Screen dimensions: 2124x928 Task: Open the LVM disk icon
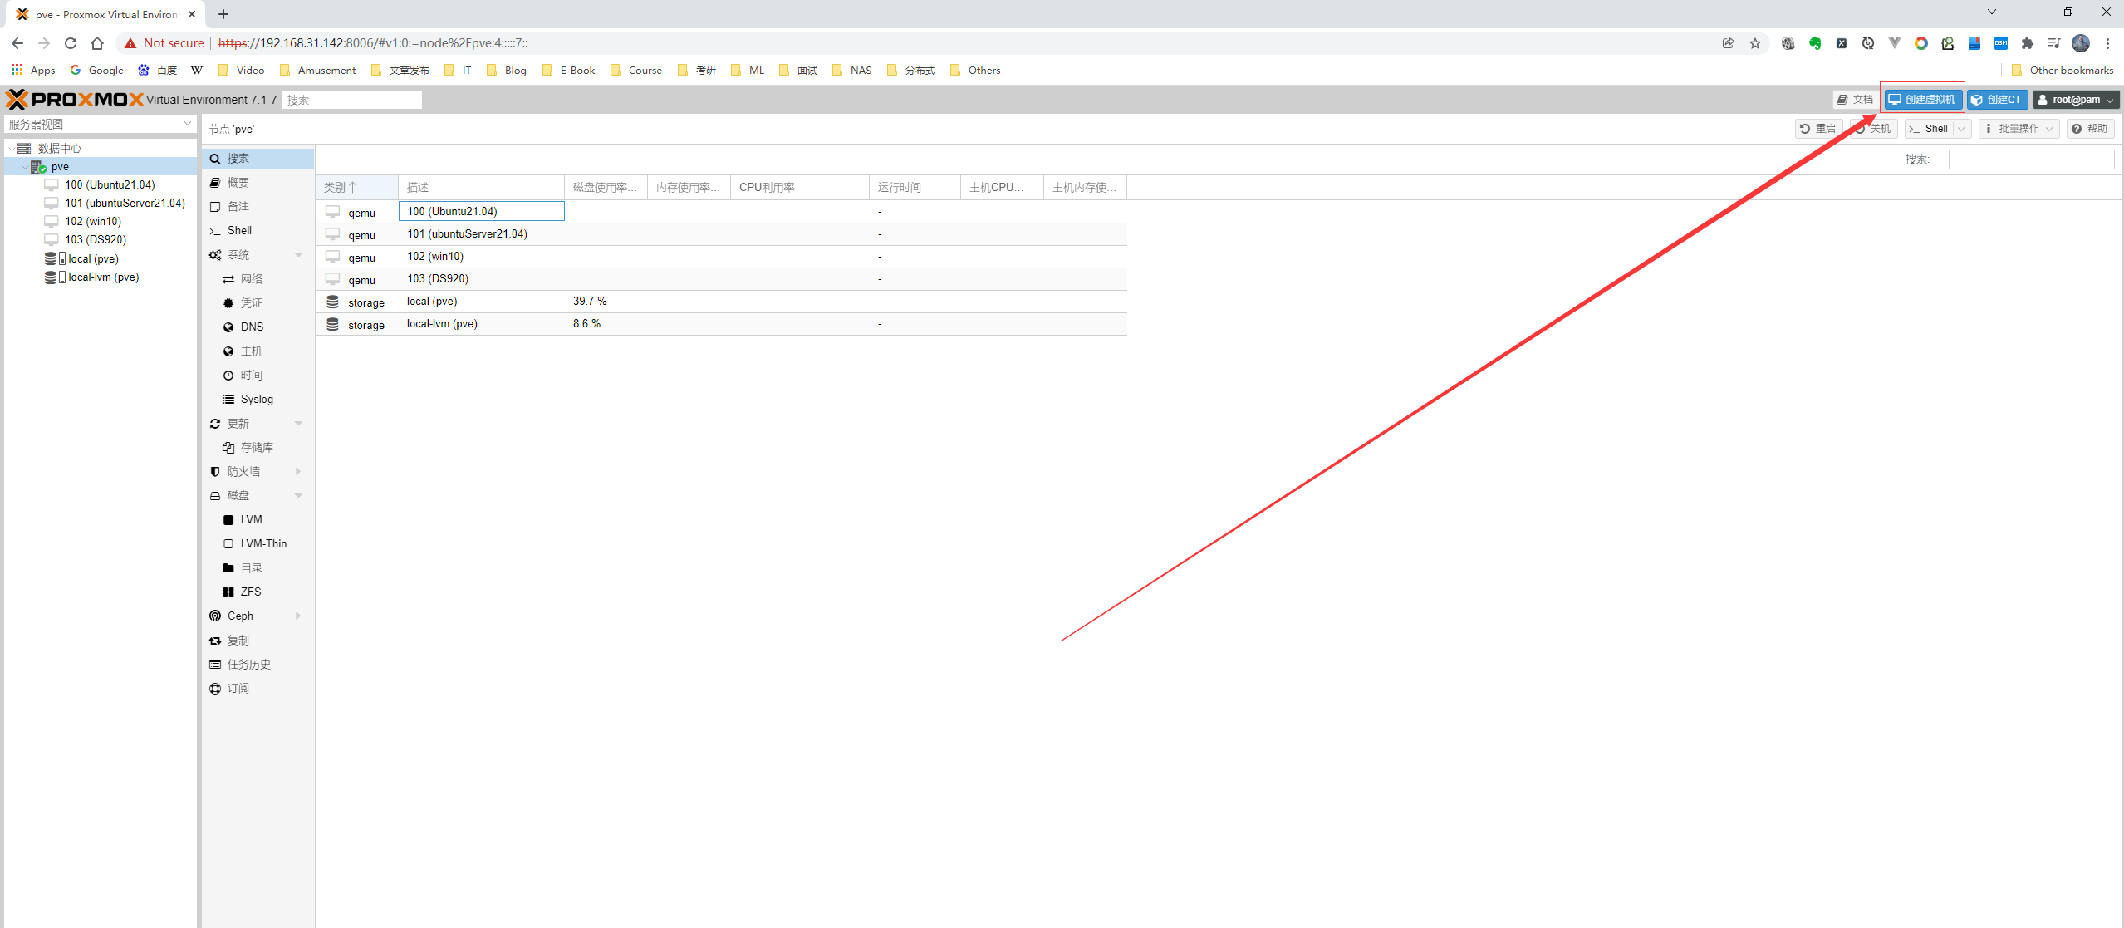228,520
